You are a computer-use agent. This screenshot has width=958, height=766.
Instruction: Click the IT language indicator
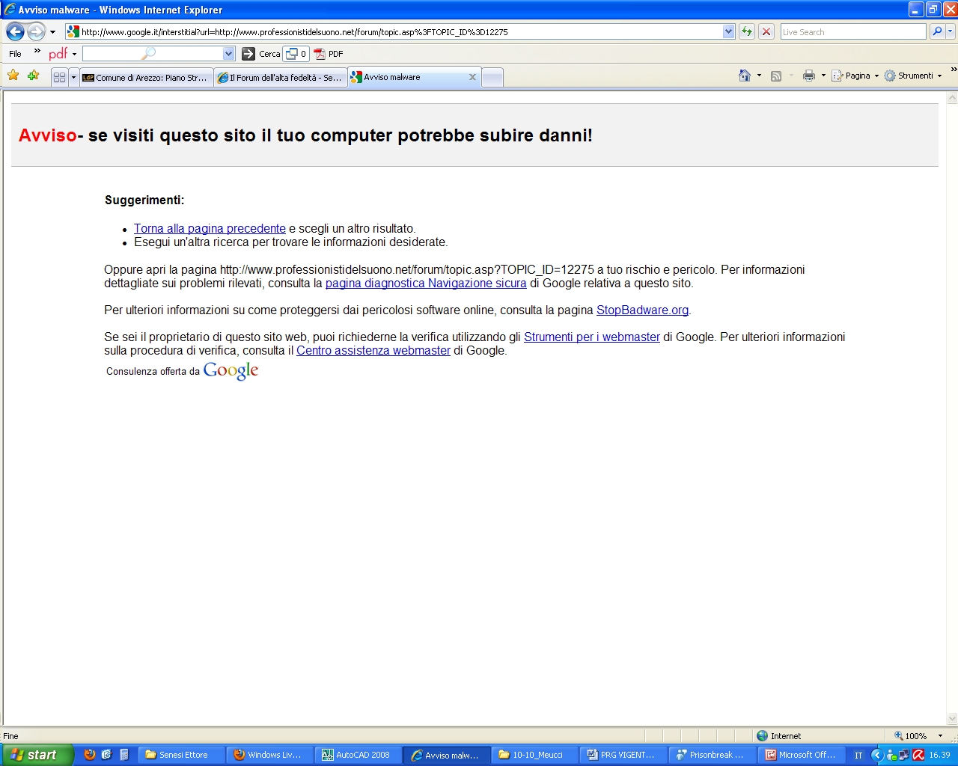858,756
